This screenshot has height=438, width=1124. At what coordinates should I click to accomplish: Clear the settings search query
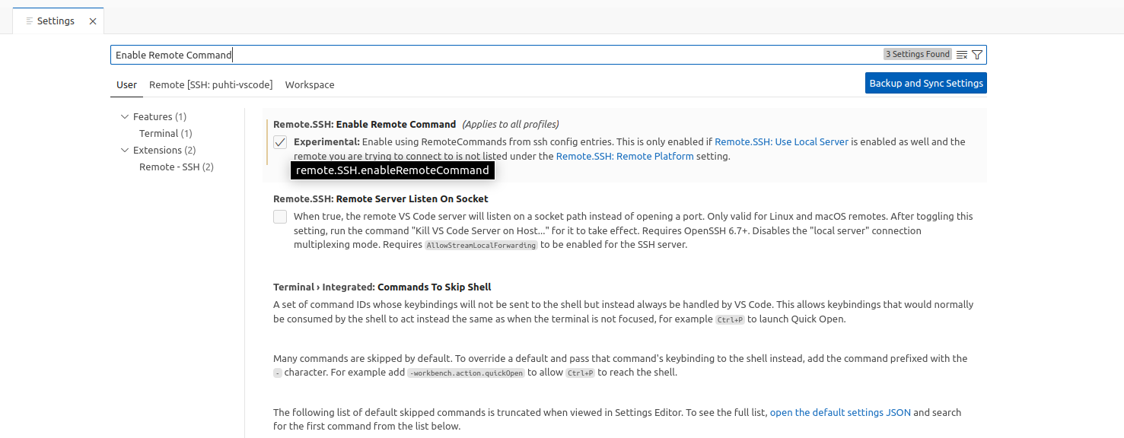(961, 54)
